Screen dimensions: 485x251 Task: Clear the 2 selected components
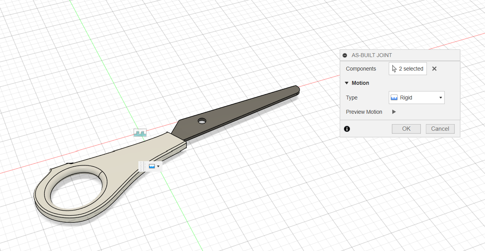click(434, 69)
